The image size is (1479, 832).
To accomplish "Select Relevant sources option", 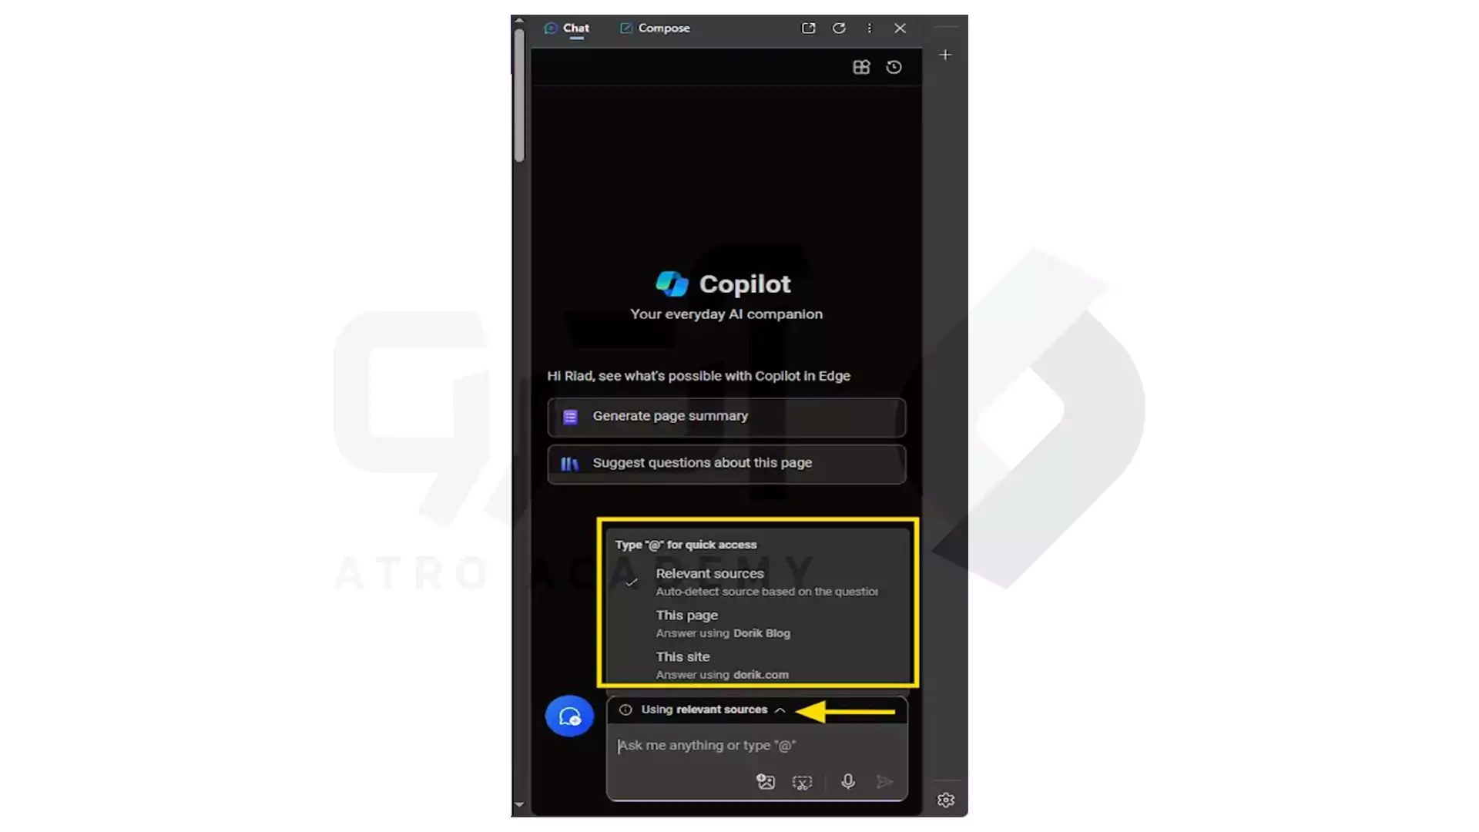I will (x=760, y=580).
